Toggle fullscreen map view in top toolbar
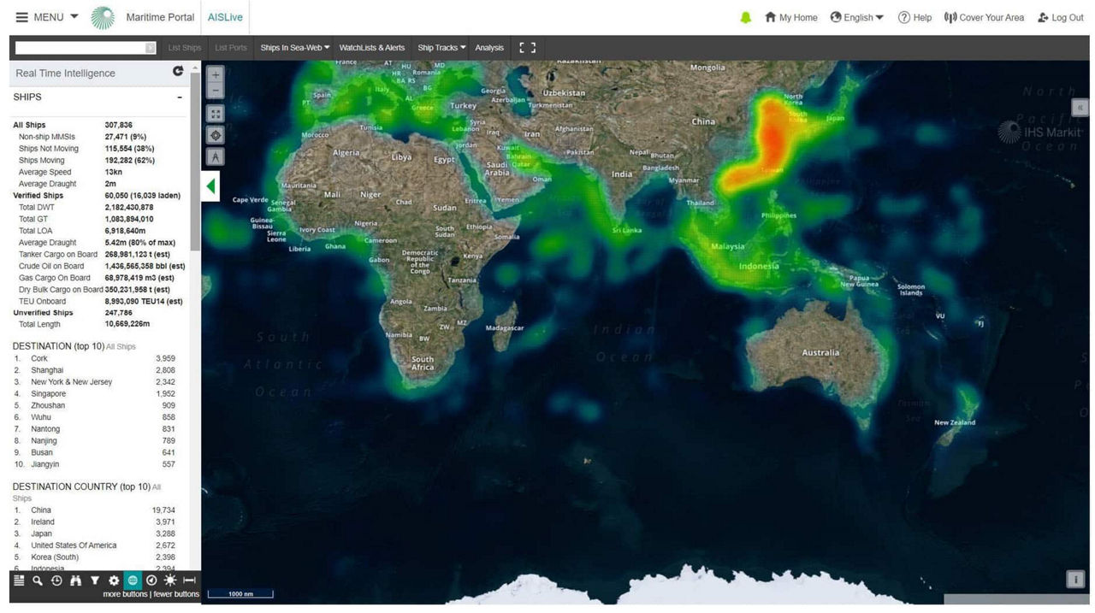 click(528, 48)
